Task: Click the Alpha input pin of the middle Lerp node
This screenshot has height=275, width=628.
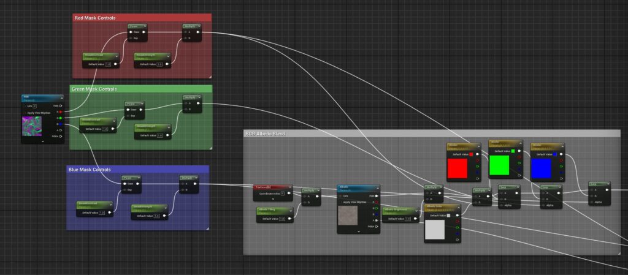Action: (x=543, y=205)
